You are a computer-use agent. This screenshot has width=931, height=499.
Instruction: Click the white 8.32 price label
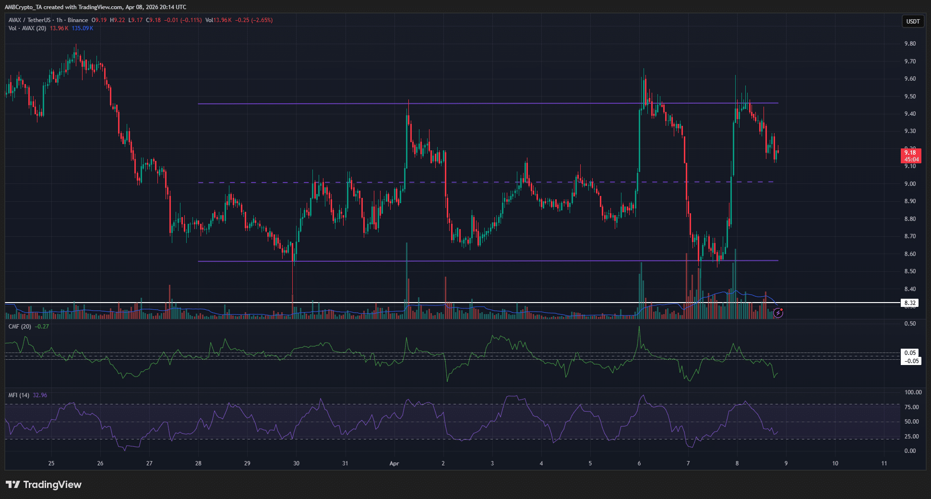(910, 303)
